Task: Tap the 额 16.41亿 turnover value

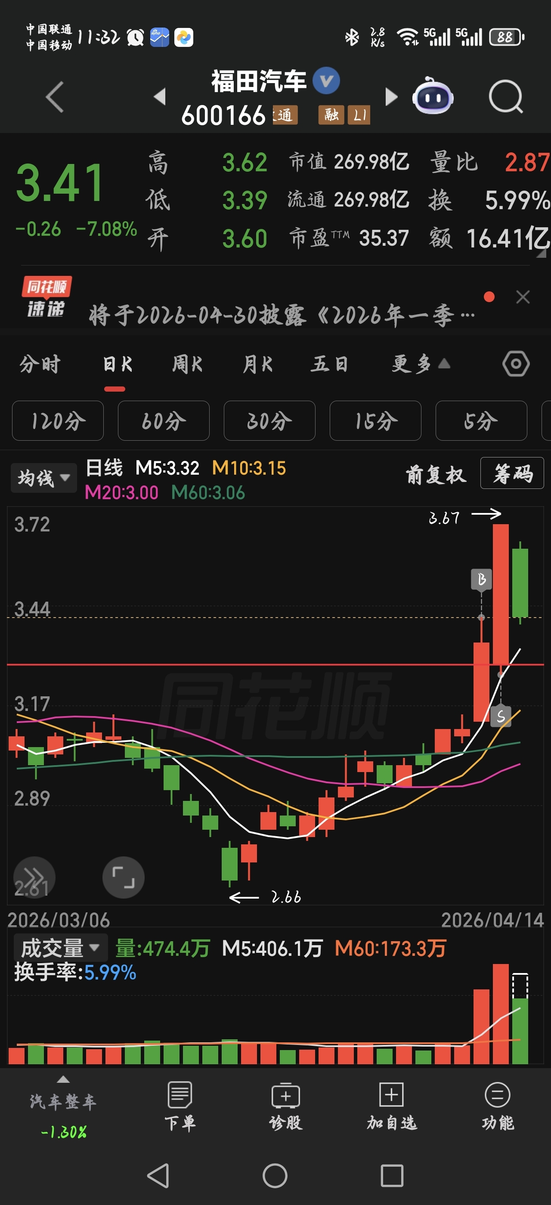Action: [489, 238]
